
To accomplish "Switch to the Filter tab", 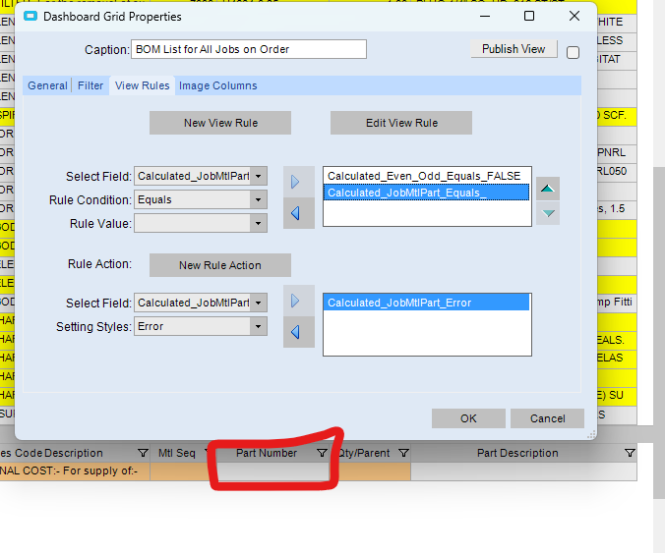I will tap(91, 85).
